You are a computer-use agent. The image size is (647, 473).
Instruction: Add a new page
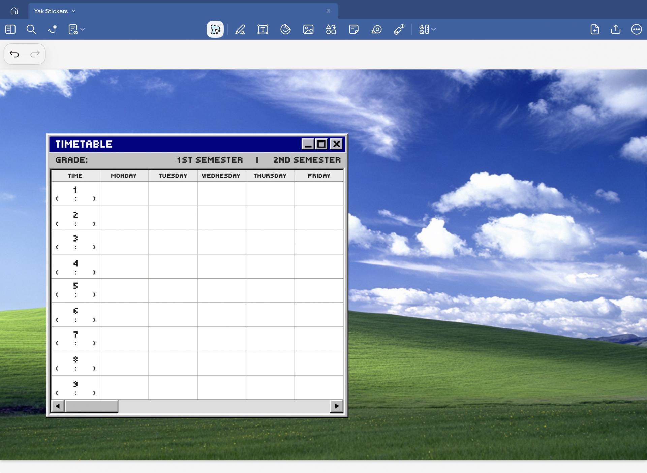[x=595, y=29]
